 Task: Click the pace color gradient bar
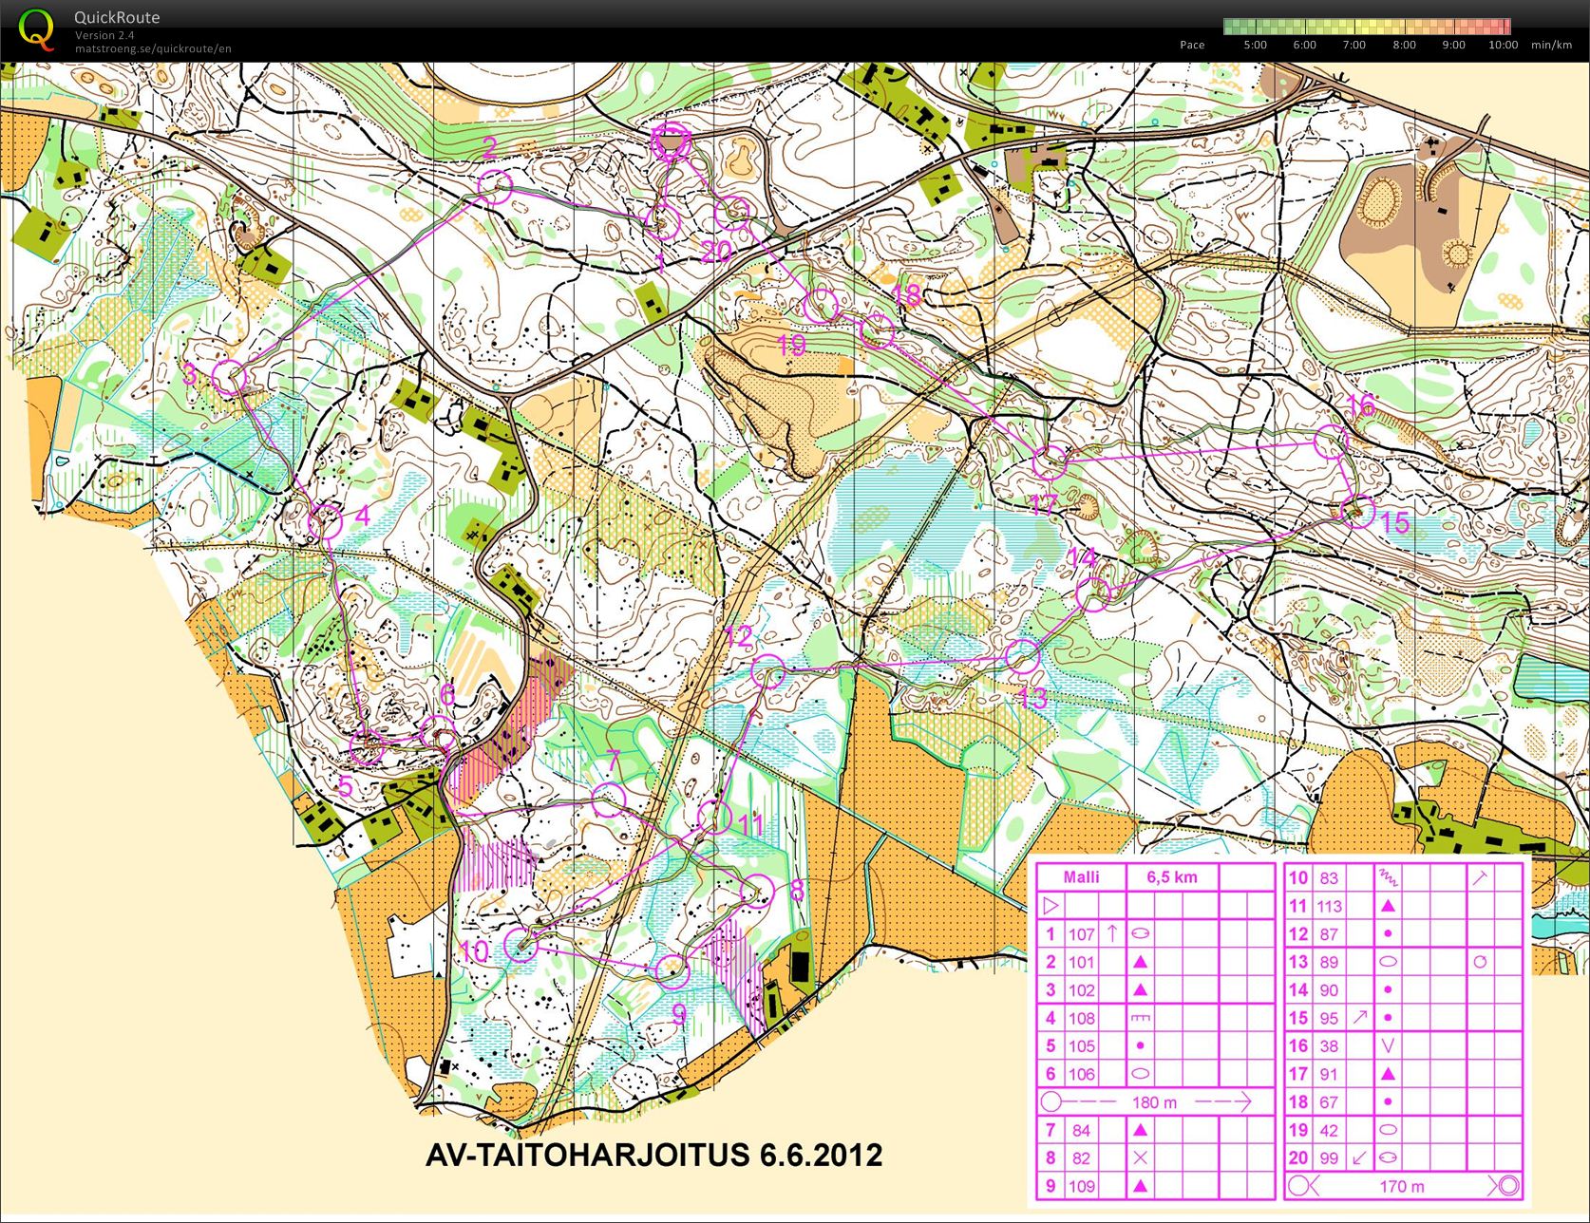coord(1367,27)
